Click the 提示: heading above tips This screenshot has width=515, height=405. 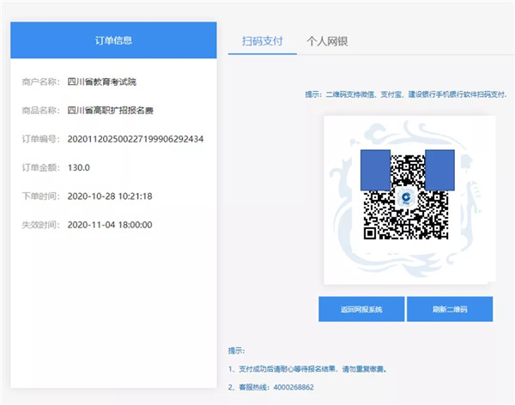click(x=237, y=351)
